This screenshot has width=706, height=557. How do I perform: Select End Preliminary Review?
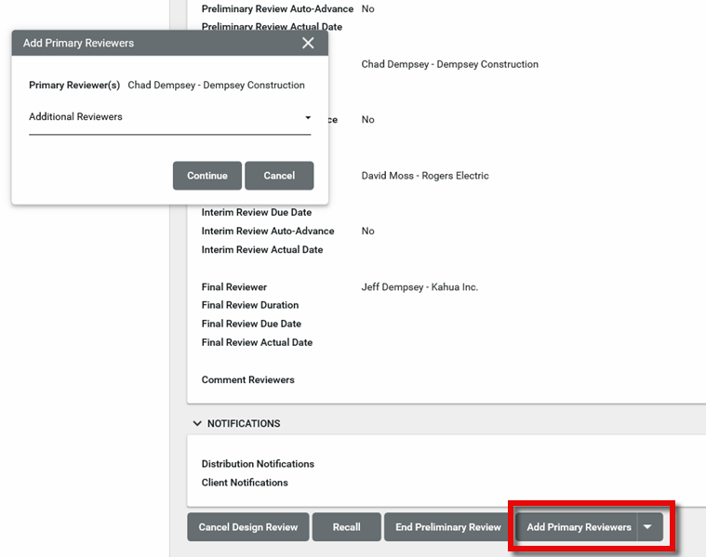coord(447,527)
